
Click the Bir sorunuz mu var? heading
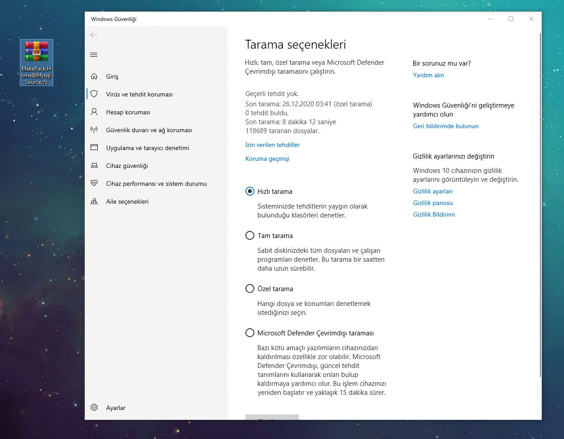pos(442,63)
